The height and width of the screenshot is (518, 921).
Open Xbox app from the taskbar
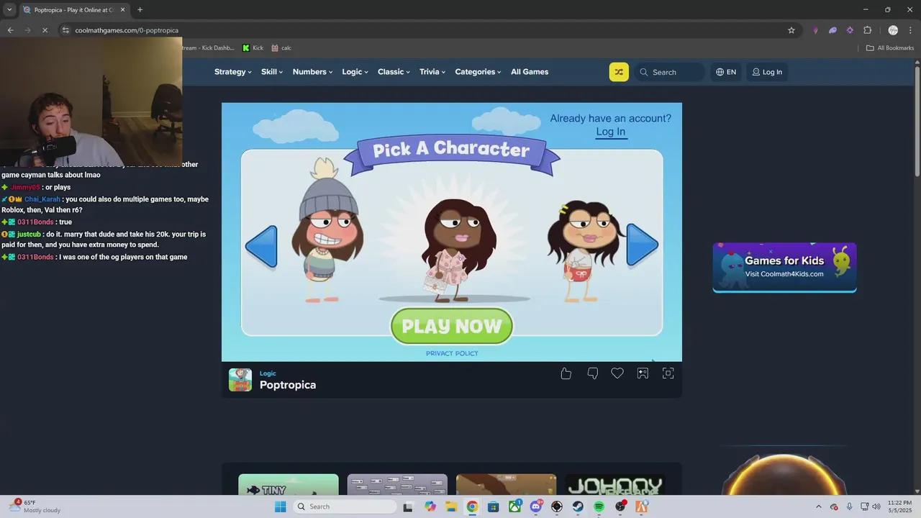coord(514,506)
